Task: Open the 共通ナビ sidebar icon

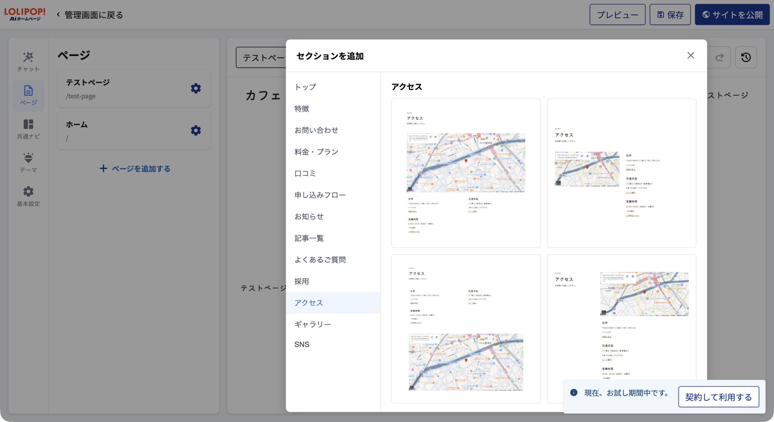Action: pos(28,129)
